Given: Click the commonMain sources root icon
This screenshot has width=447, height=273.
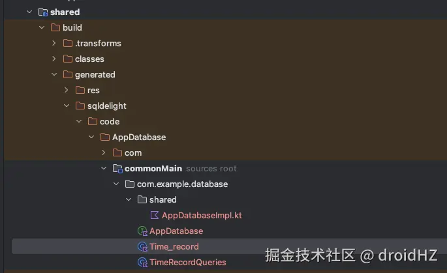Looking at the screenshot, I should [117, 168].
